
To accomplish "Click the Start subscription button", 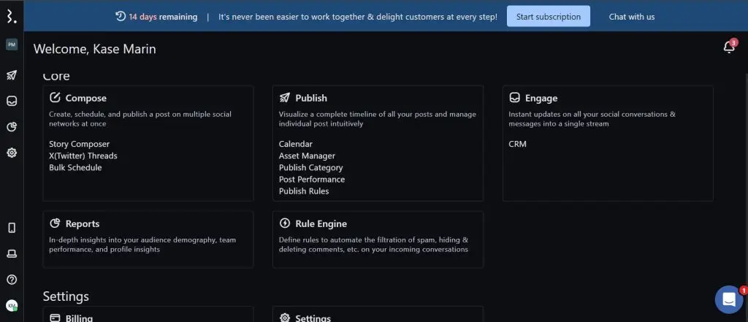I will click(548, 16).
